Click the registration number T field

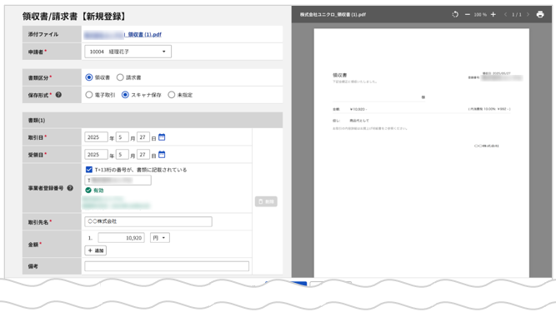point(118,180)
